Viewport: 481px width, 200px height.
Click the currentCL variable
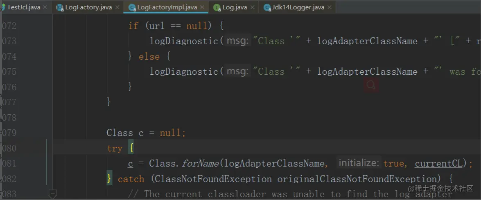[439, 164]
